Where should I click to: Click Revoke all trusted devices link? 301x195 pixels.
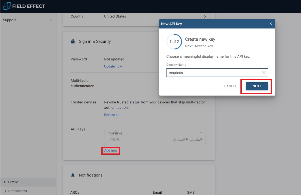pos(111,114)
